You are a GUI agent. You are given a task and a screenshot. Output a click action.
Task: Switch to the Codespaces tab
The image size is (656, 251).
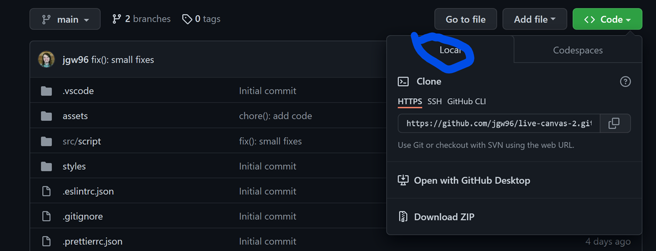pos(578,50)
